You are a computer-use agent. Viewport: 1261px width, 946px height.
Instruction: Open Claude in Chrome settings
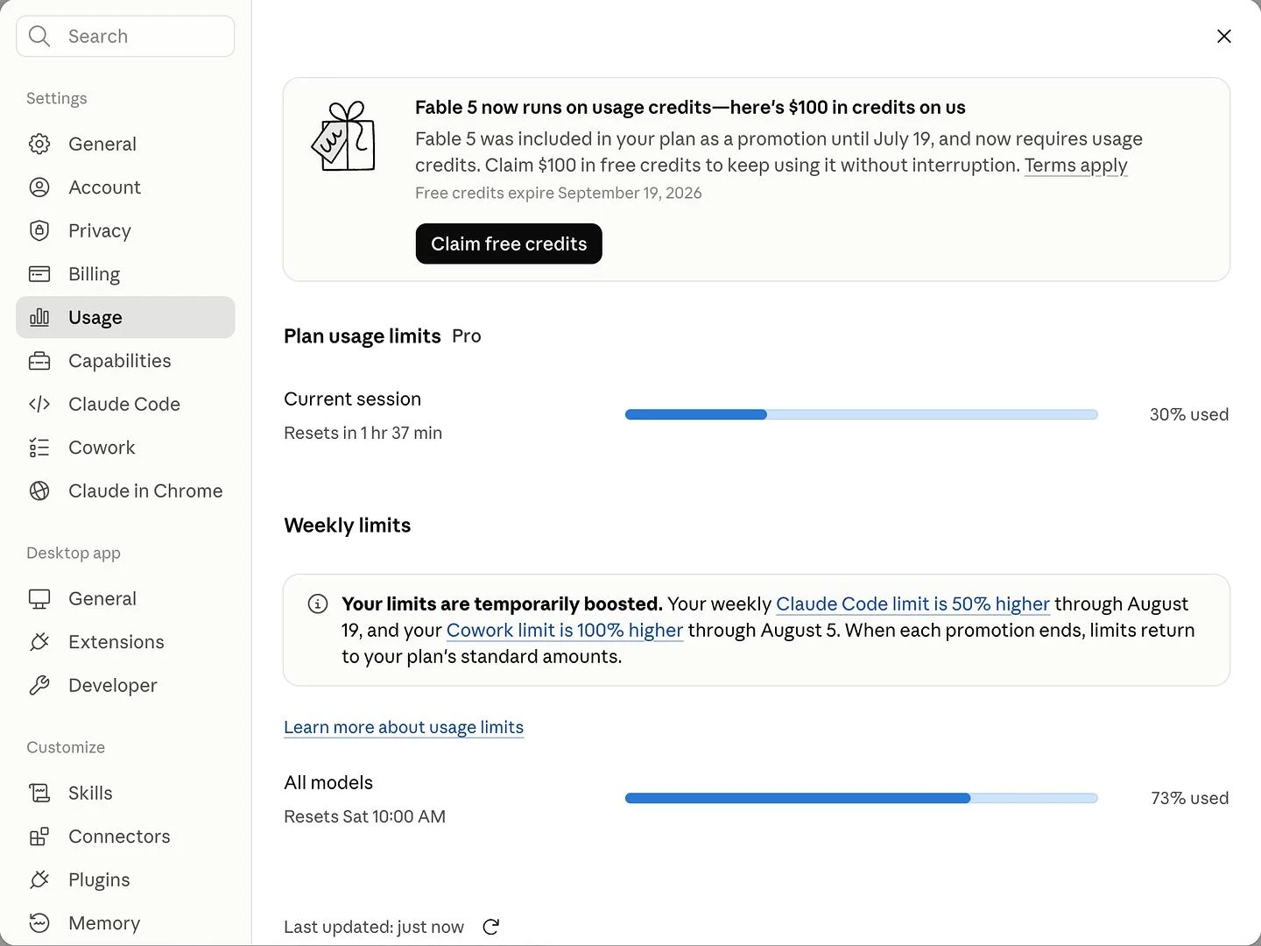coord(125,491)
